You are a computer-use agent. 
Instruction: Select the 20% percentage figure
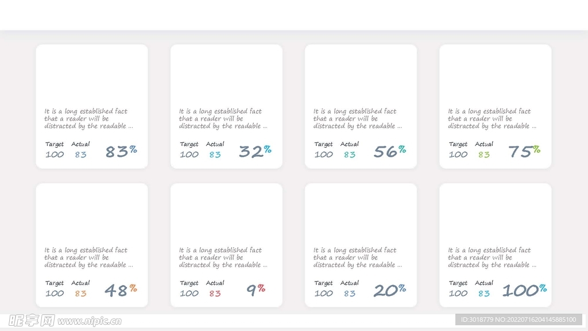390,290
